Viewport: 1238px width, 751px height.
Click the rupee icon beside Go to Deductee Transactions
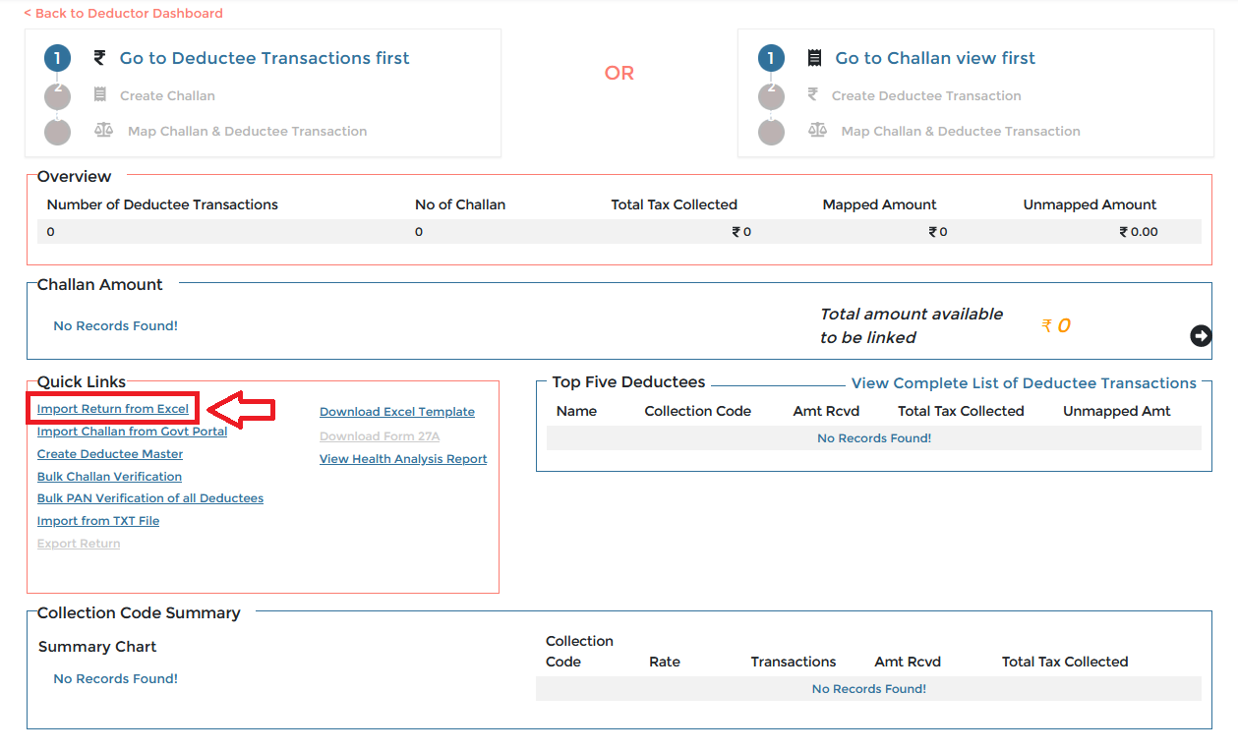99,58
